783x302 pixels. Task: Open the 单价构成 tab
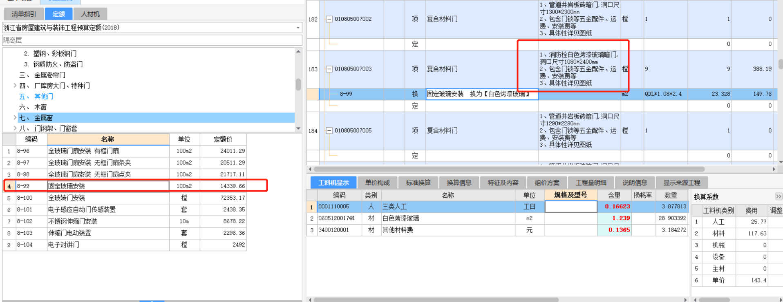coord(377,183)
